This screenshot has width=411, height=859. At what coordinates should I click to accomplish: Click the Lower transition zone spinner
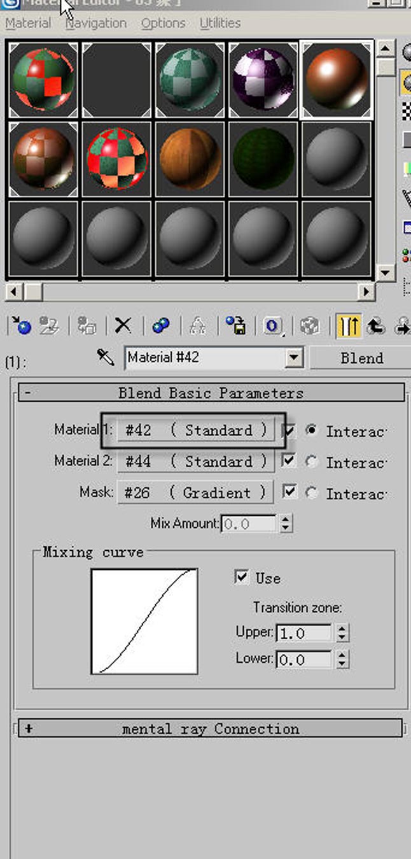click(342, 659)
